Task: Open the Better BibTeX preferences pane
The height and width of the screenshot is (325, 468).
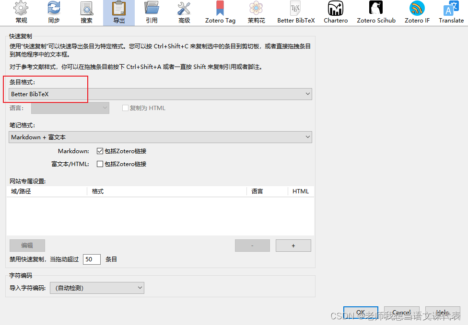Action: click(296, 13)
